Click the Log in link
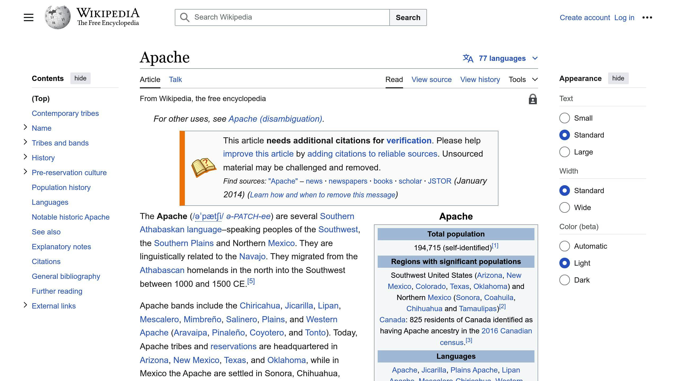Image resolution: width=678 pixels, height=381 pixels. click(x=624, y=17)
